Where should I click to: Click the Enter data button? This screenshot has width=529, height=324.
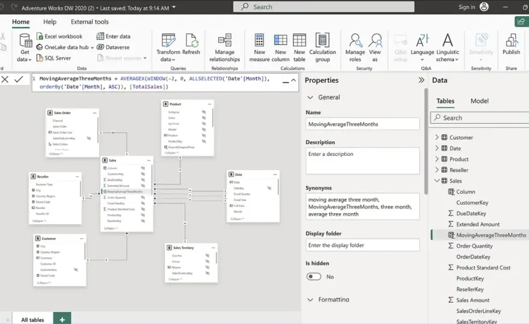pyautogui.click(x=114, y=37)
